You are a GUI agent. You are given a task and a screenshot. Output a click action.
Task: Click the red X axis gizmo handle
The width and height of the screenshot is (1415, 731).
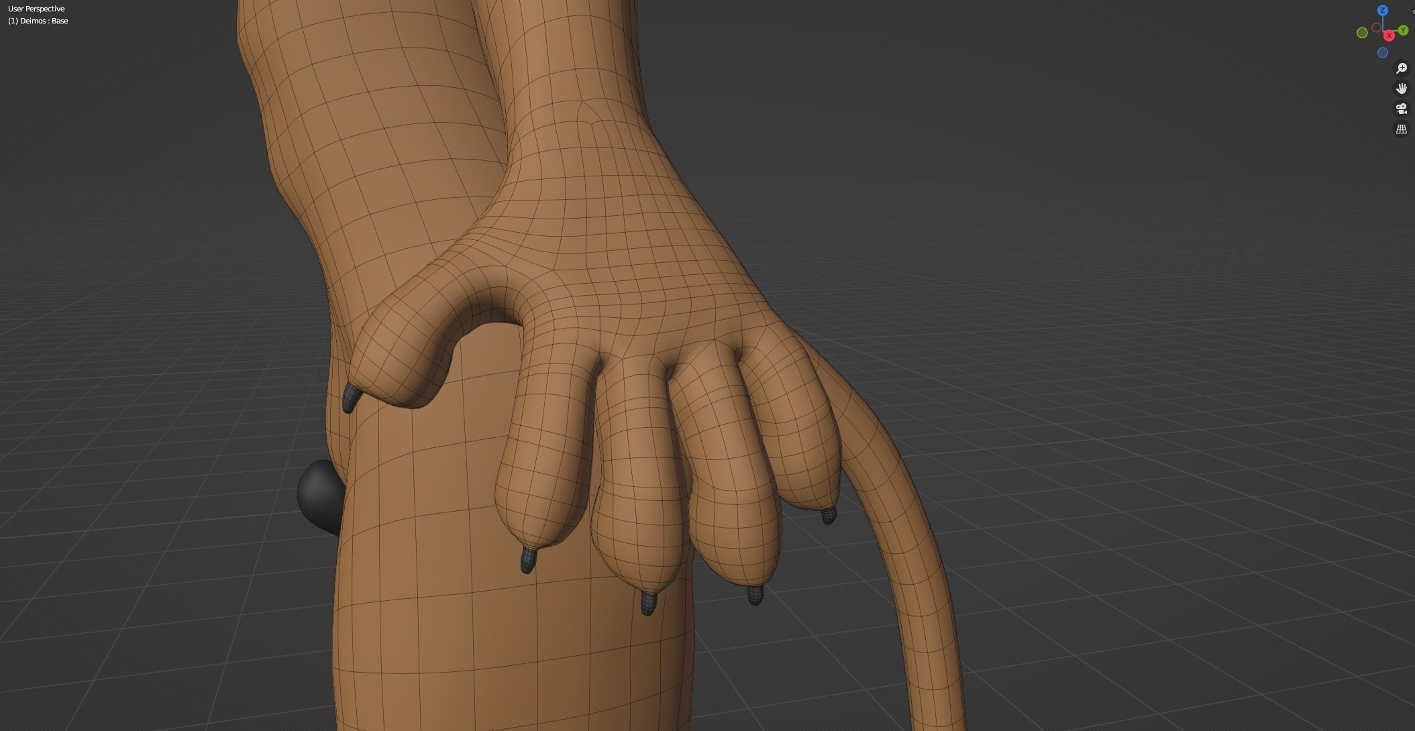click(1389, 36)
